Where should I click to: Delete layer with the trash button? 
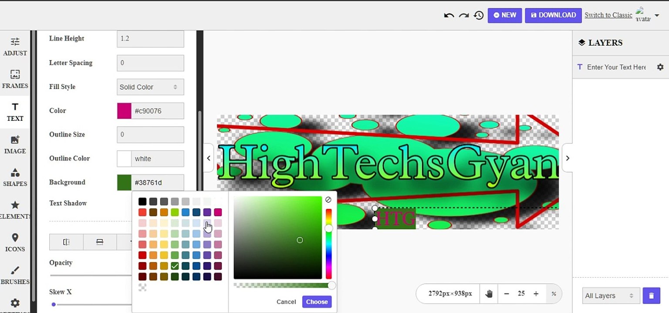point(652,296)
